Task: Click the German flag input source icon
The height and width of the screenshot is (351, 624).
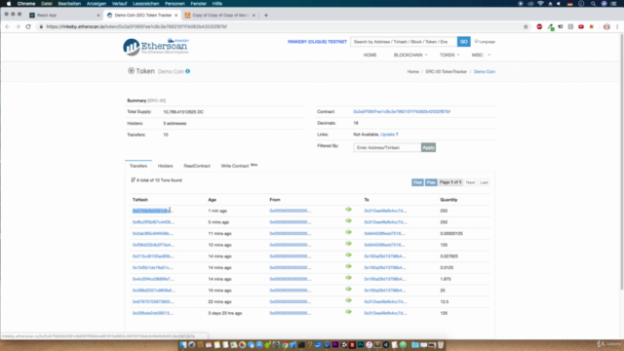Action: 569,4
